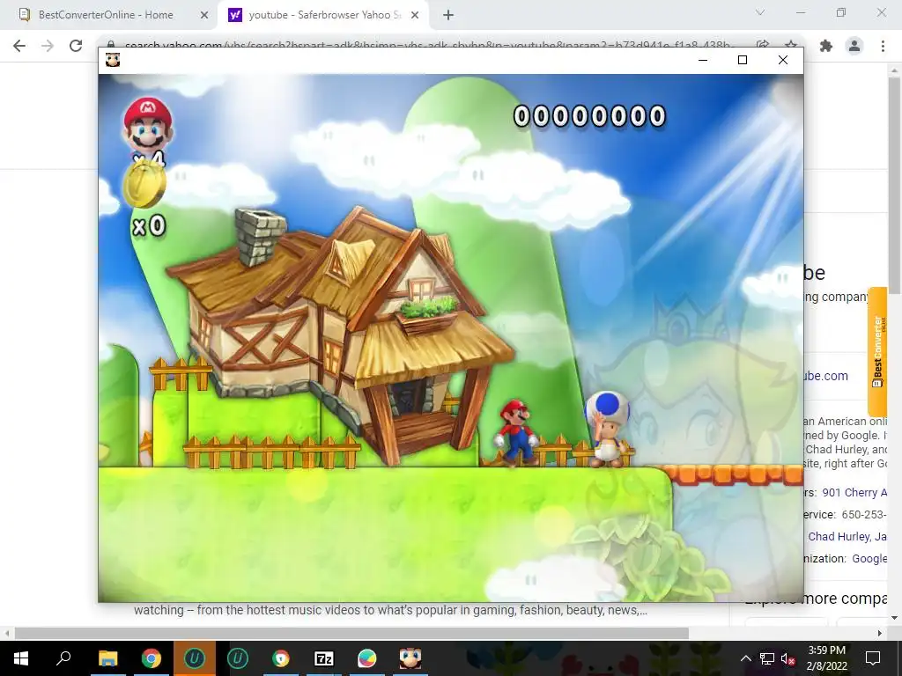Click the Best Converter side tab

(877, 352)
